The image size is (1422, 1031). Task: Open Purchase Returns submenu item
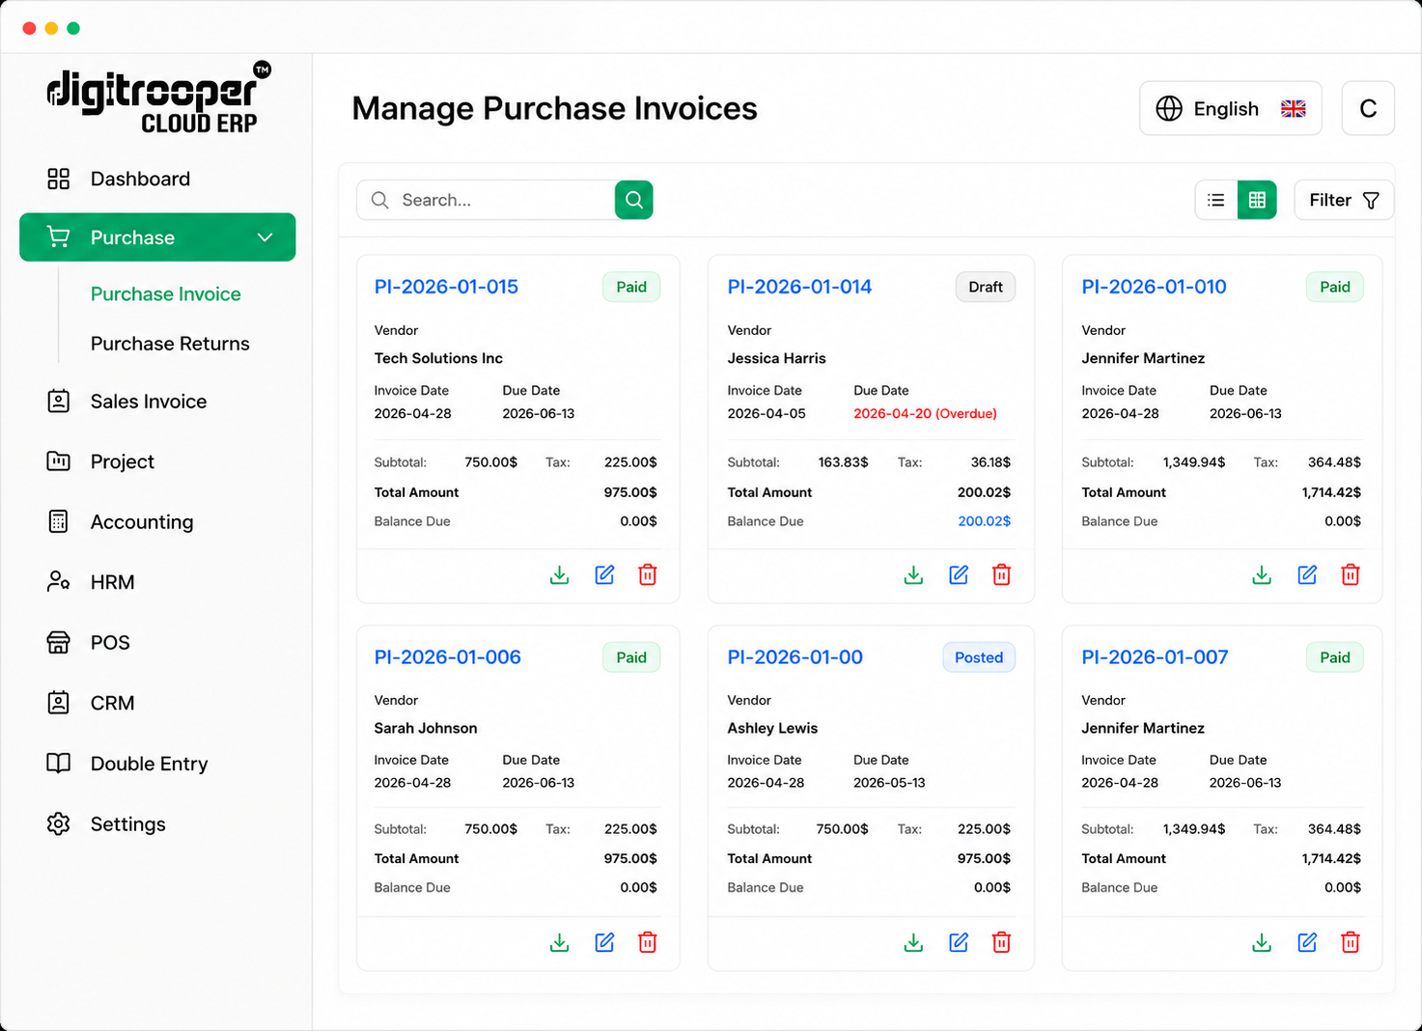point(170,344)
